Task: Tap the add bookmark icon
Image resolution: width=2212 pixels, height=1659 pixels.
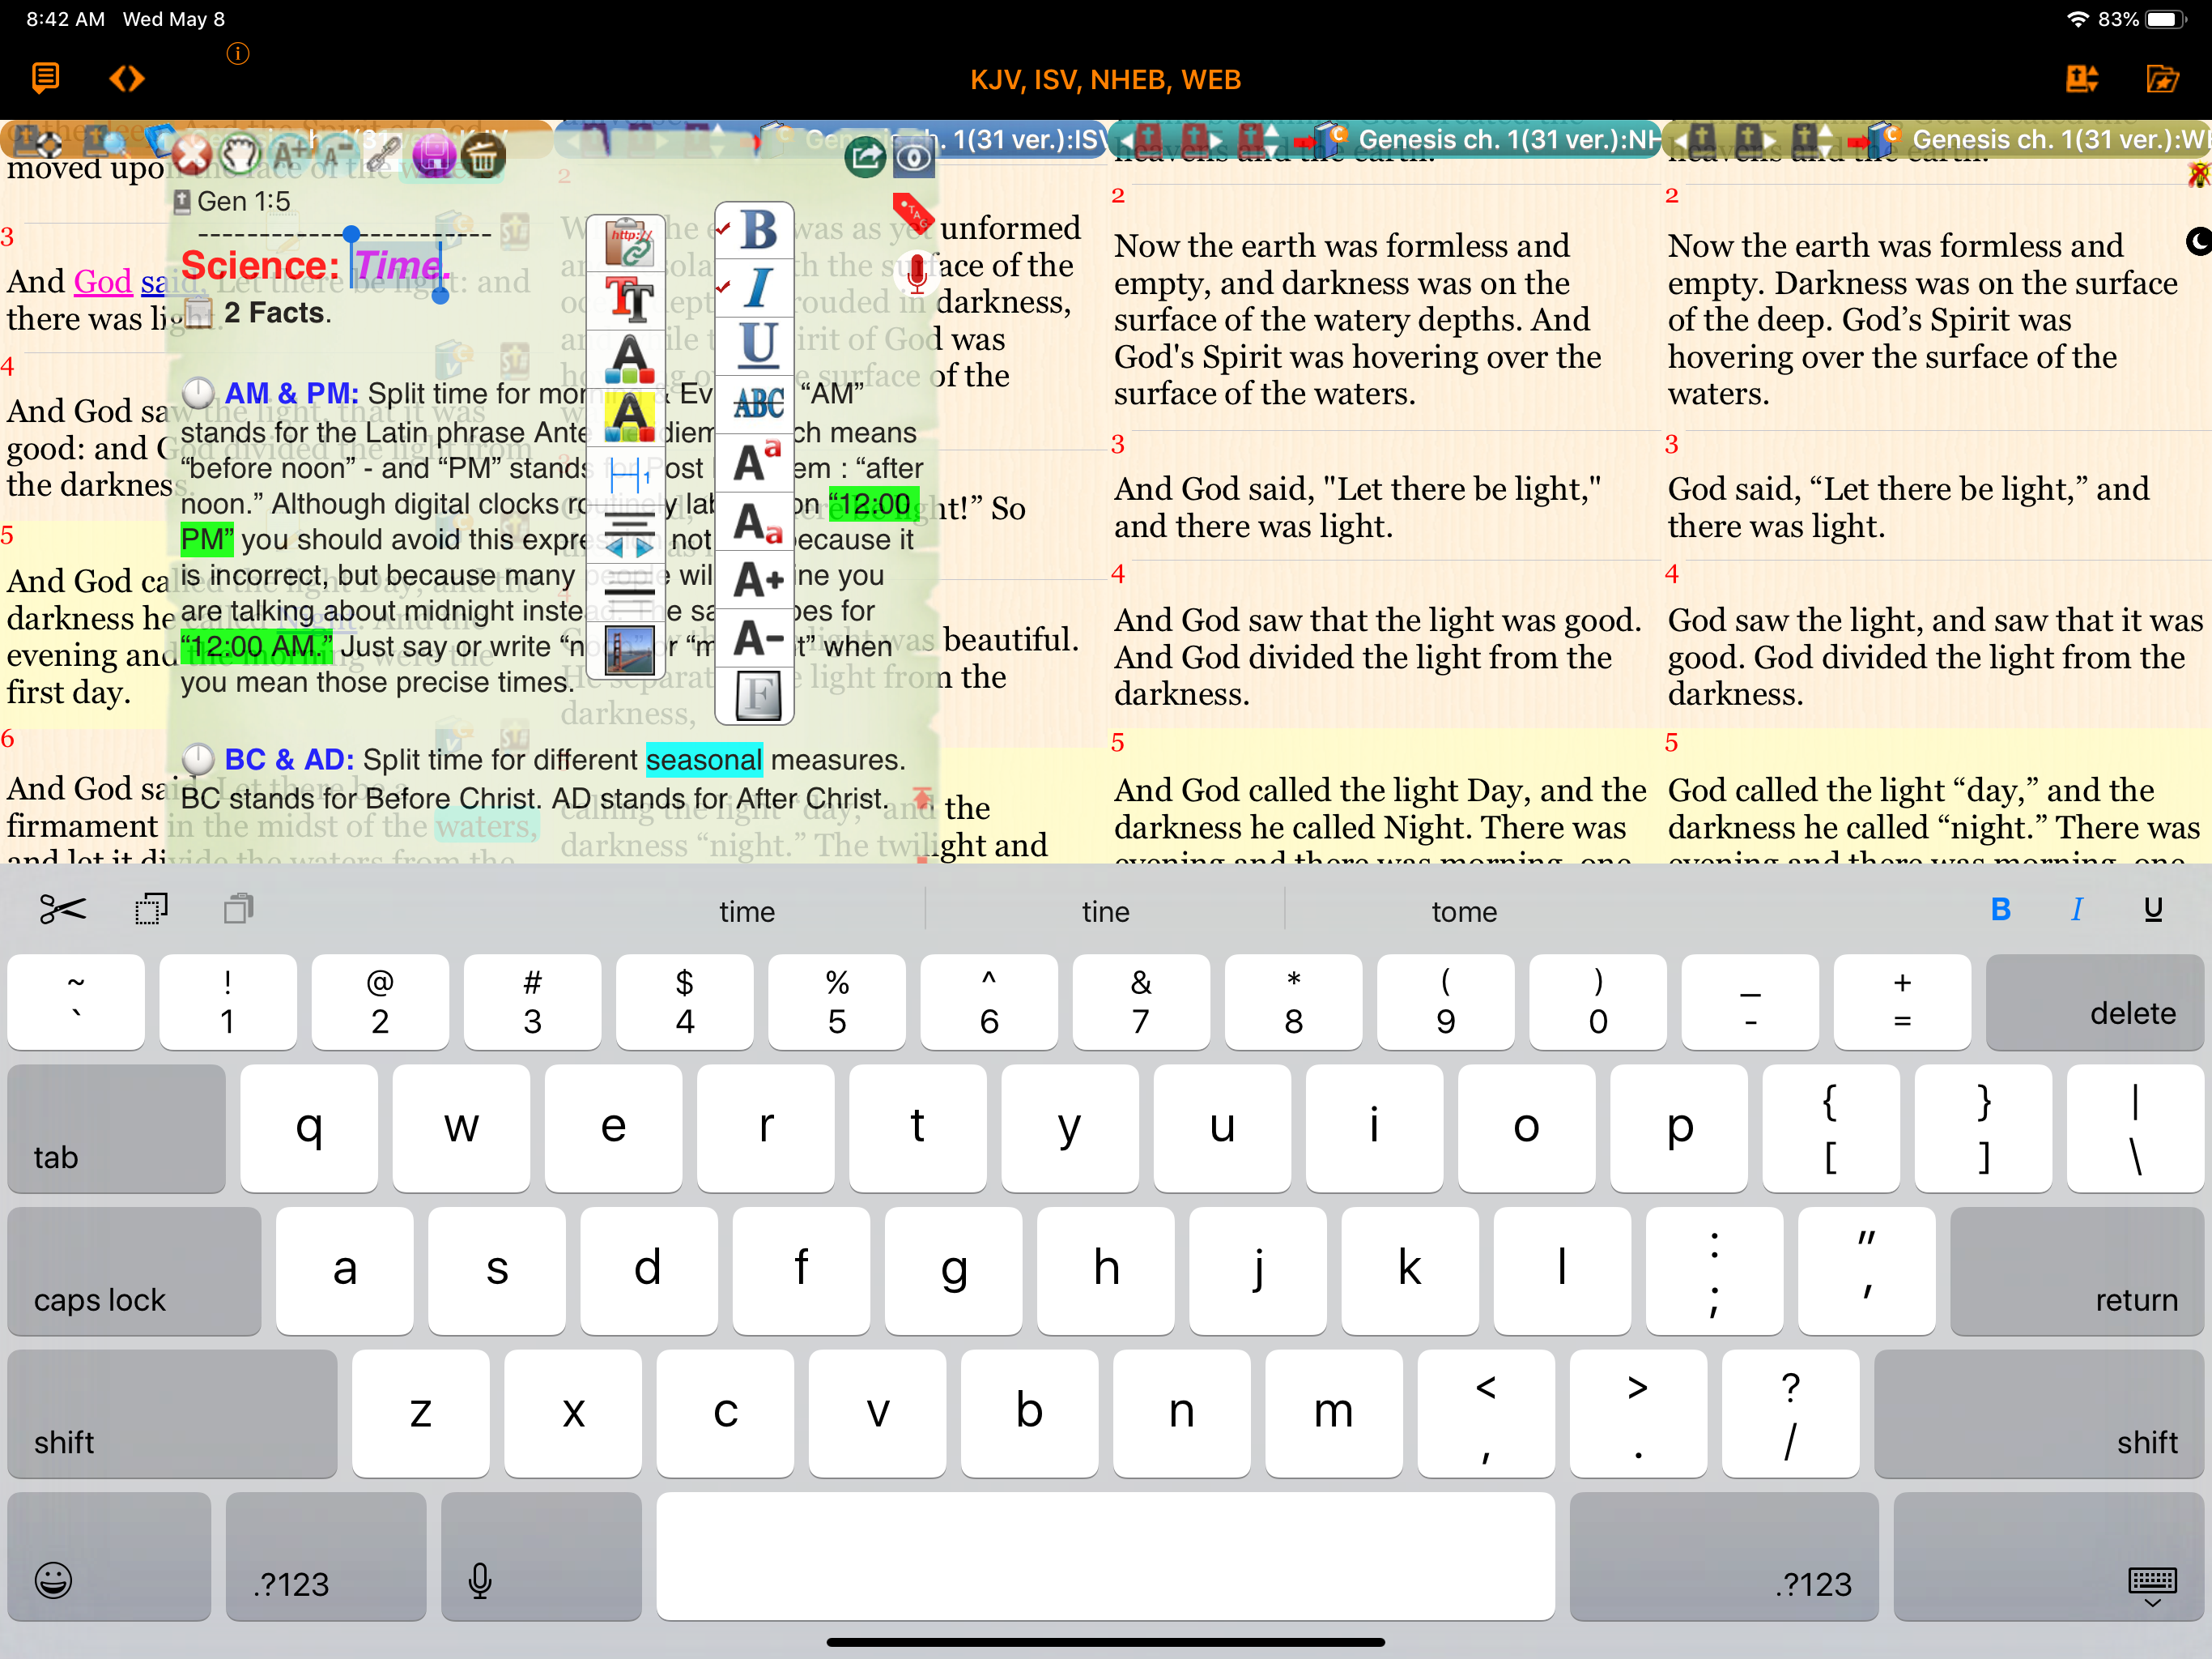Action: 2082,78
